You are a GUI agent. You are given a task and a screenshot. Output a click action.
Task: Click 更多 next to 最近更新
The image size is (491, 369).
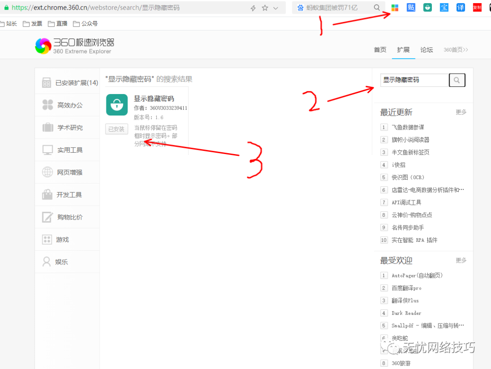461,112
